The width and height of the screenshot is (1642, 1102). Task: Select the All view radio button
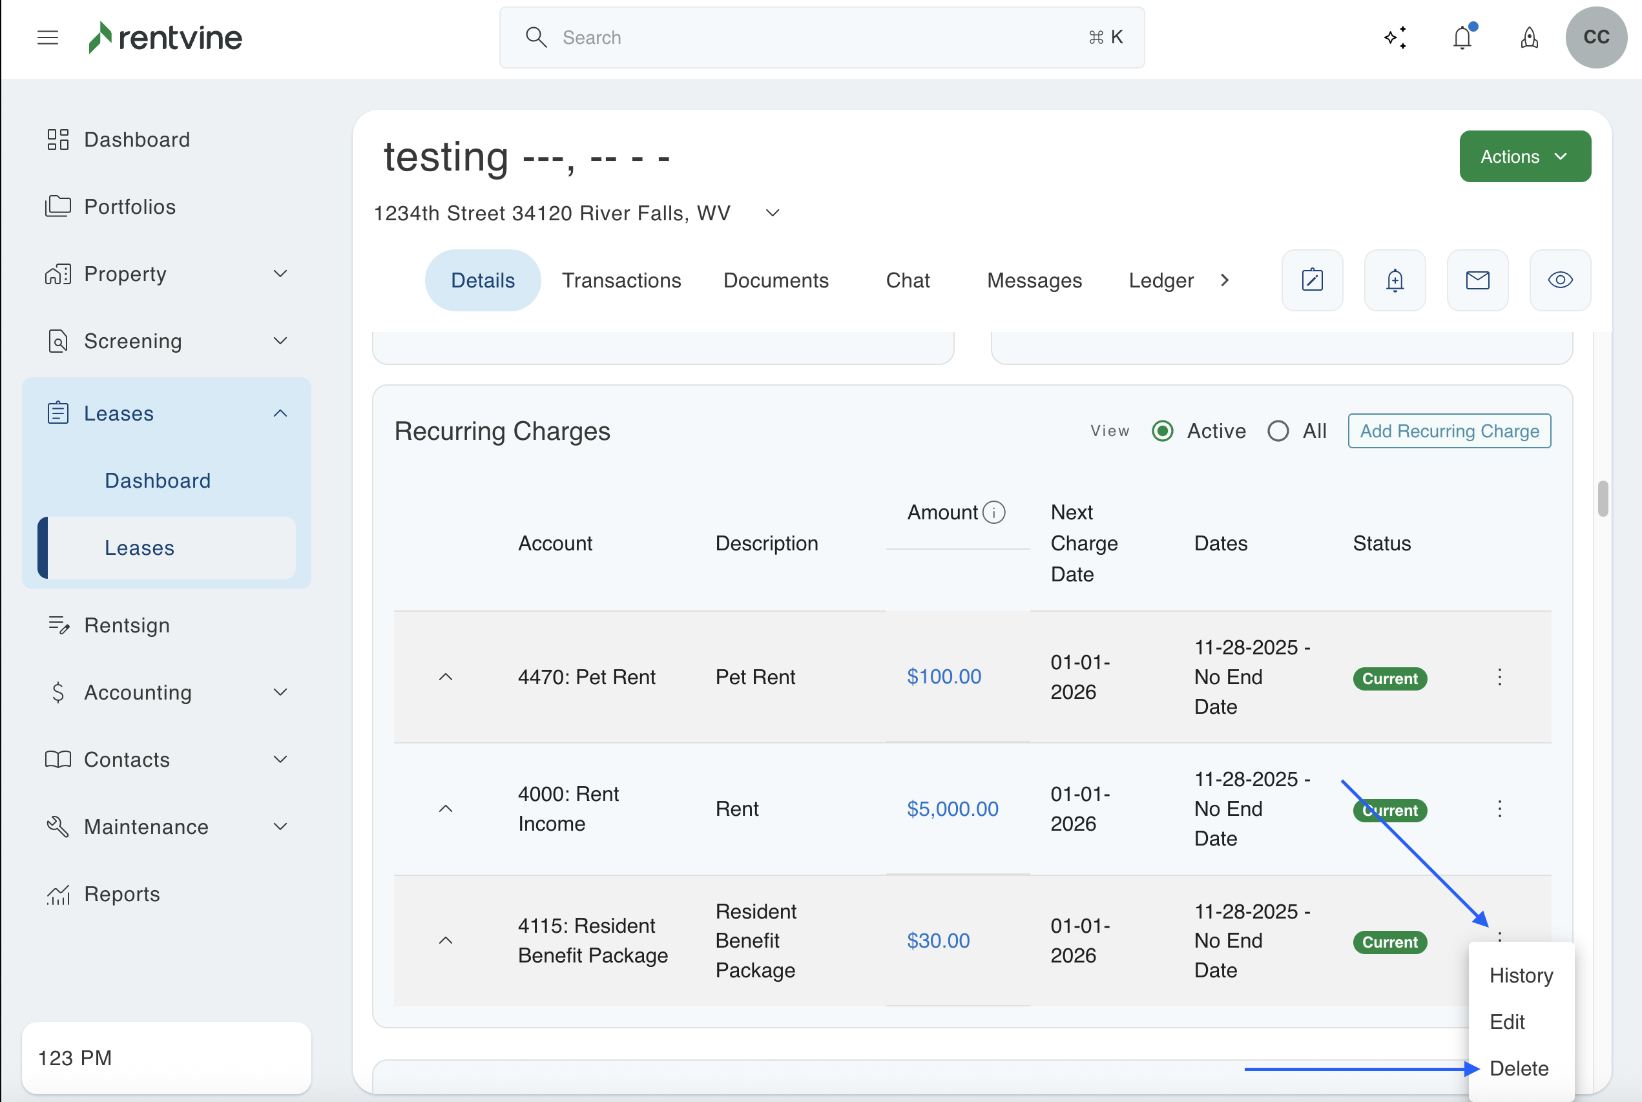pos(1278,431)
